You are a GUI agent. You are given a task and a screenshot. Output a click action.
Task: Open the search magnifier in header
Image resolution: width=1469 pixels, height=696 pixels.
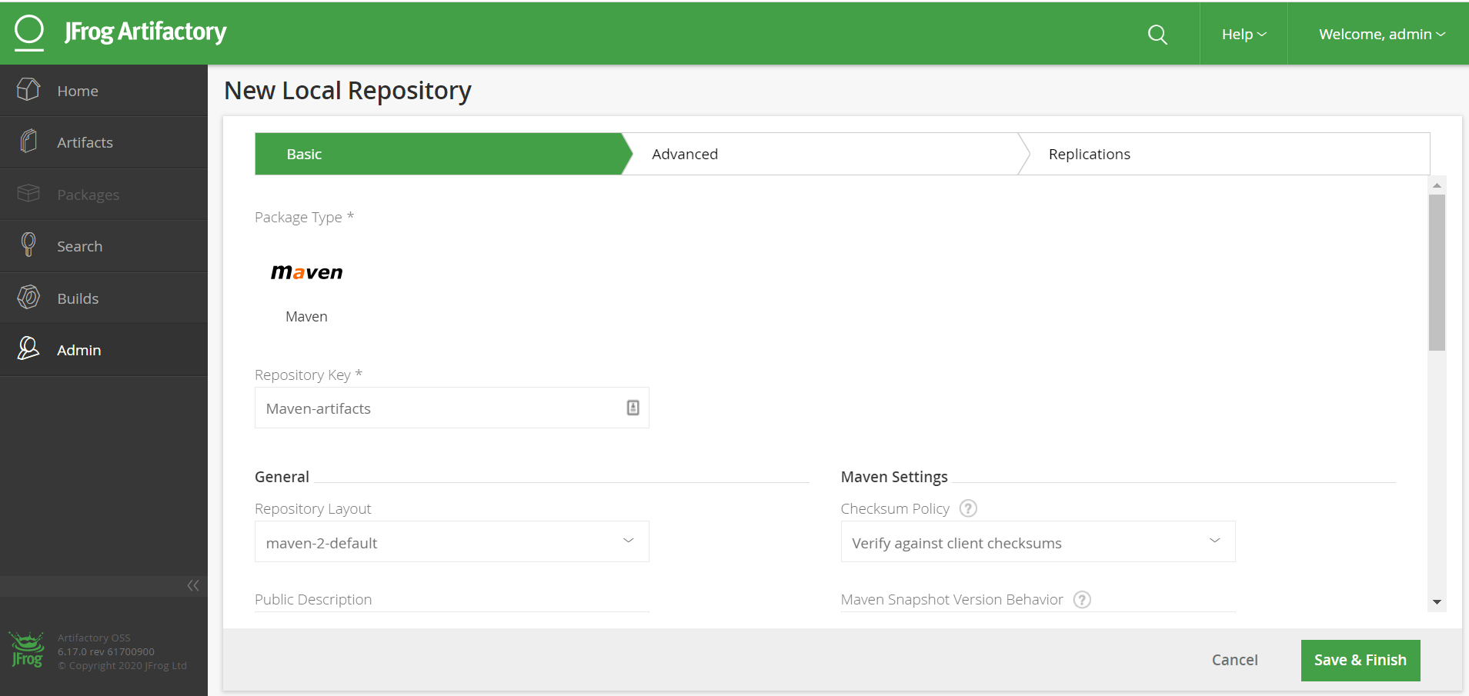(x=1157, y=35)
